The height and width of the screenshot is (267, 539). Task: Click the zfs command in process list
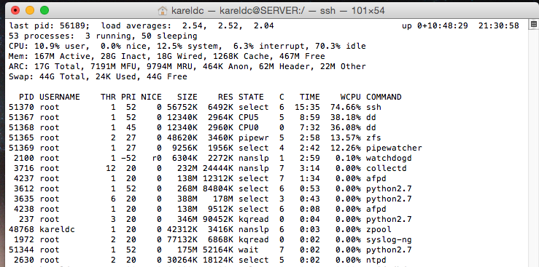point(373,138)
